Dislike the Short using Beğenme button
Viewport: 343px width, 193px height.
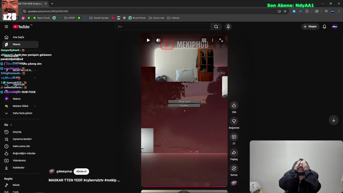coord(234,121)
